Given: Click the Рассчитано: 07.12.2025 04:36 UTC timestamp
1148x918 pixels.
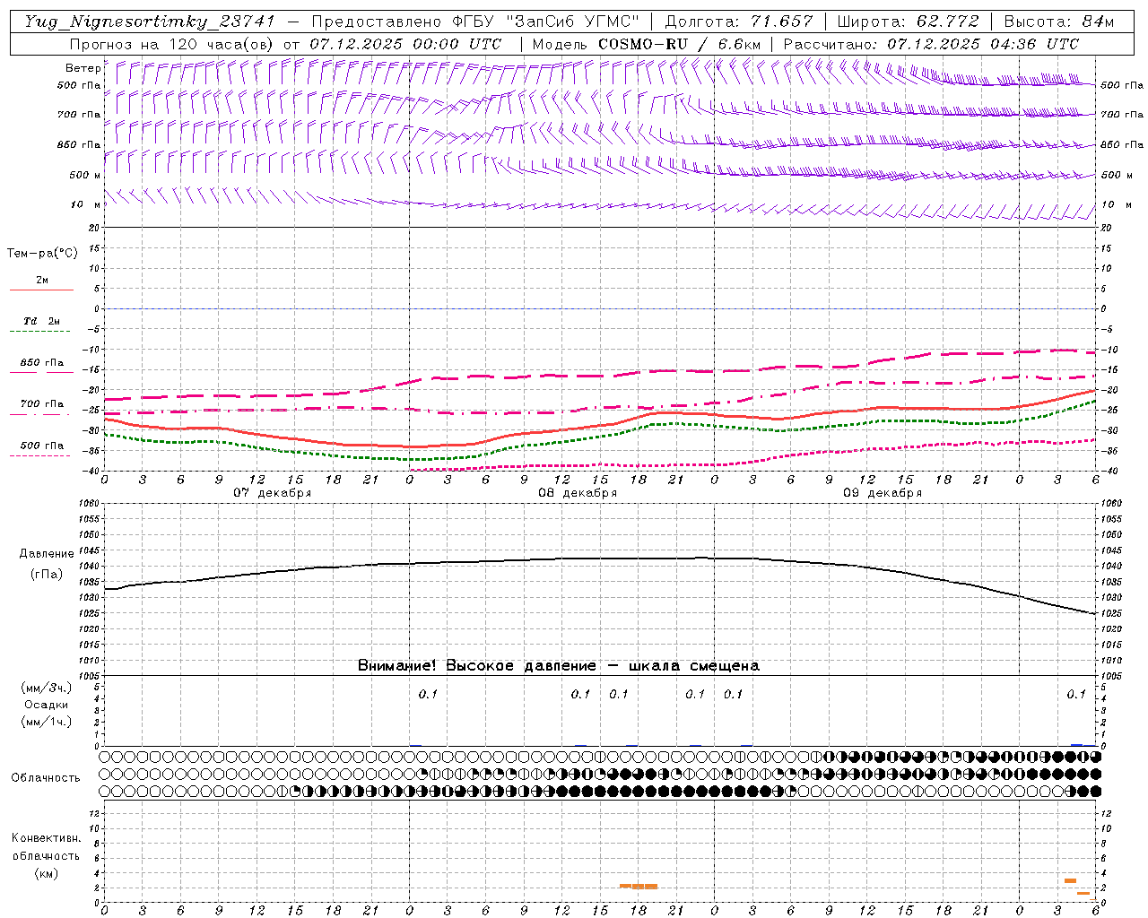Looking at the screenshot, I should (x=931, y=44).
